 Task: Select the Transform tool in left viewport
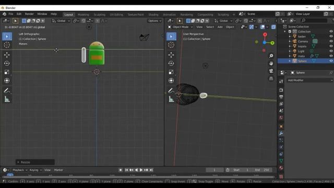click(x=7, y=80)
